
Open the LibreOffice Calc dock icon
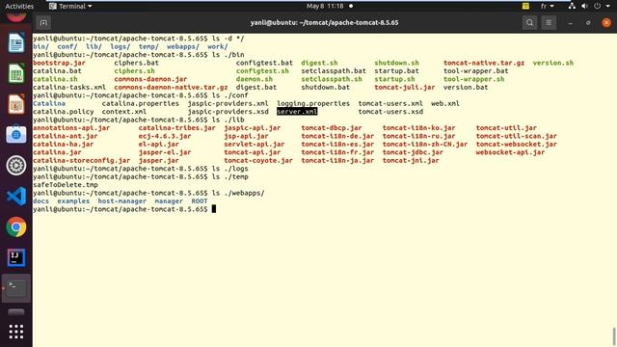pos(16,73)
